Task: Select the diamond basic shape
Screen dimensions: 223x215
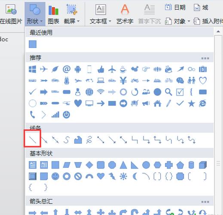Action: (89, 165)
